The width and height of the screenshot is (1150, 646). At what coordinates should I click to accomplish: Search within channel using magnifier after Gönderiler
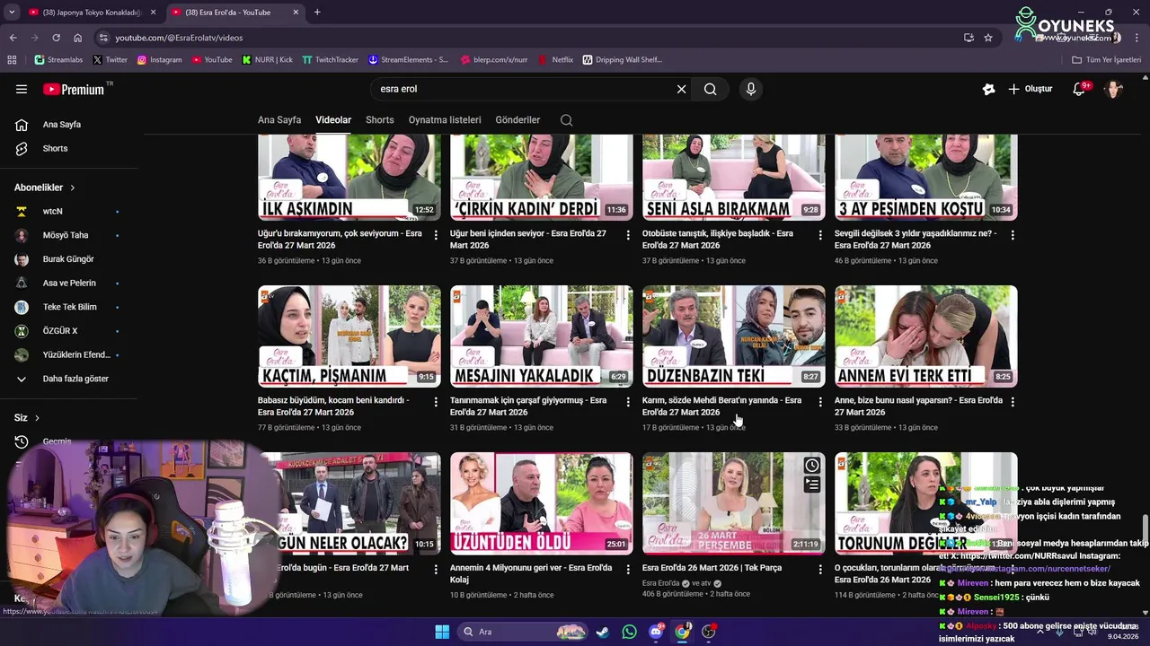566,120
